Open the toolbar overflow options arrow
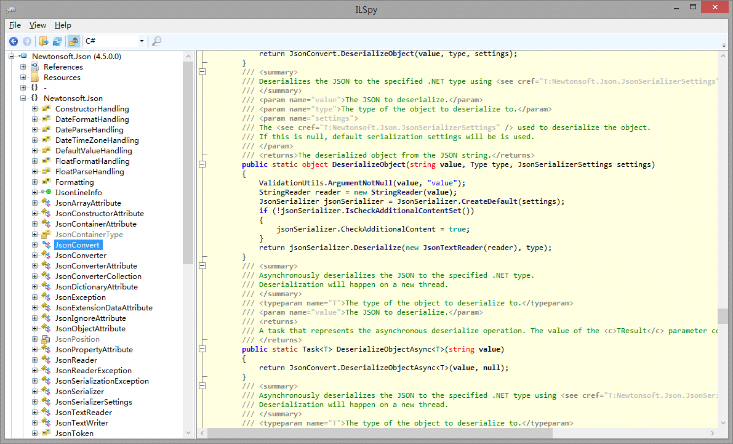Image resolution: width=733 pixels, height=444 pixels. 723,45
